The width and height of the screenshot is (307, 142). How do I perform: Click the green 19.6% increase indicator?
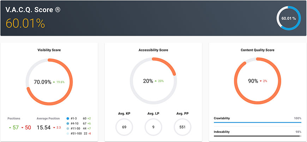(x=59, y=82)
